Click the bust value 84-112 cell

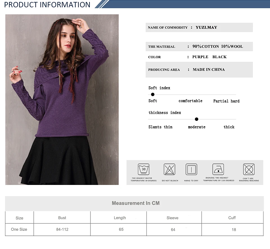(62, 229)
